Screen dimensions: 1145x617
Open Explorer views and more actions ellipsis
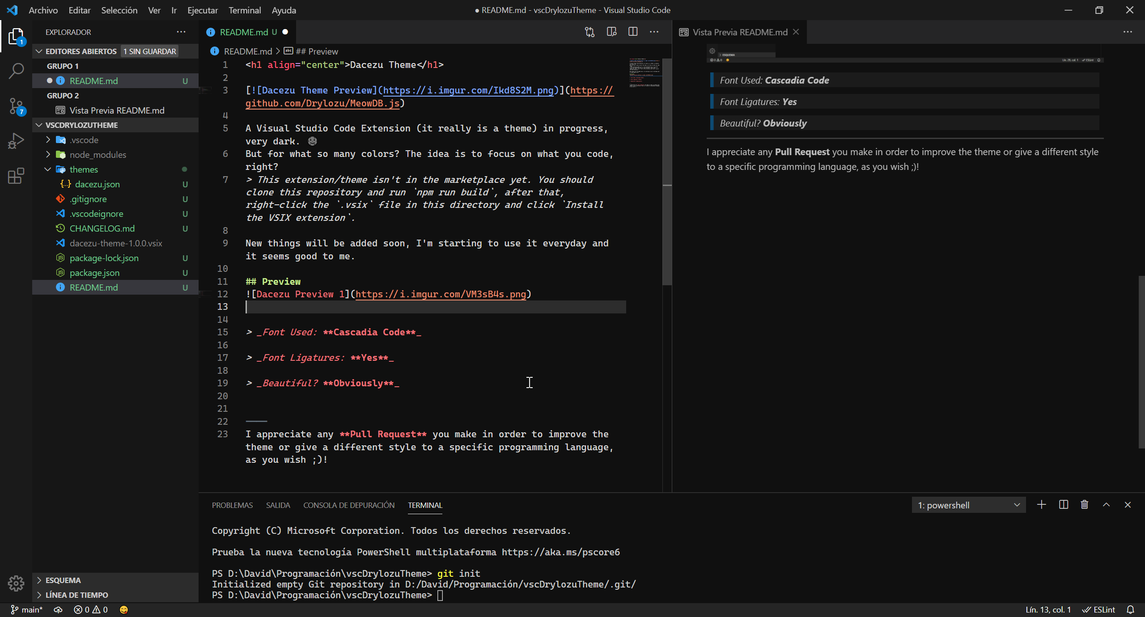click(181, 32)
